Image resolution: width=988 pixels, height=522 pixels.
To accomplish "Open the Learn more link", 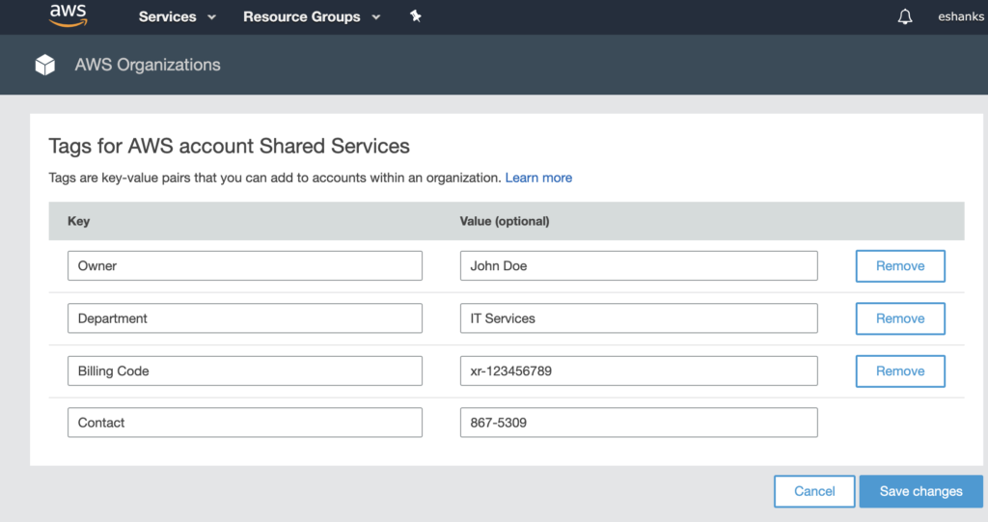I will (538, 178).
